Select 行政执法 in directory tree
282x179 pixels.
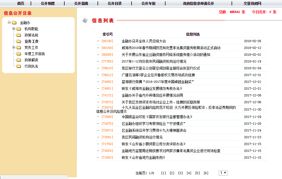click(x=31, y=66)
